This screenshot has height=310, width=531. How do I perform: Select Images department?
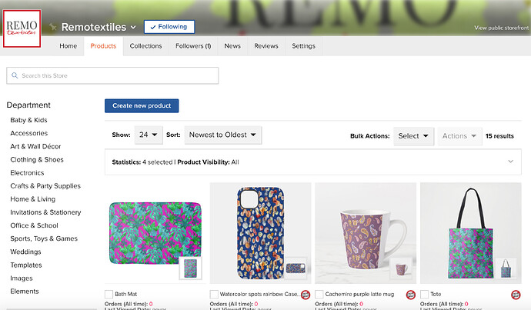pyautogui.click(x=22, y=278)
